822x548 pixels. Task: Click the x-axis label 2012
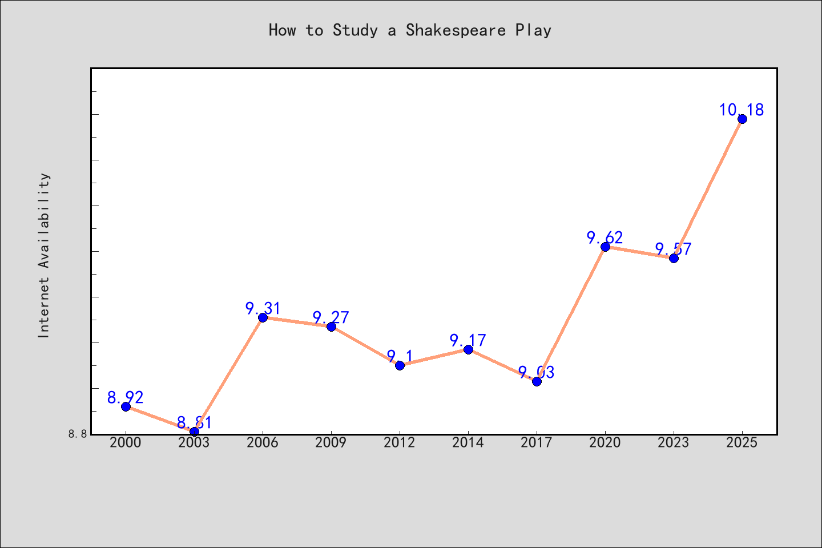(x=400, y=443)
